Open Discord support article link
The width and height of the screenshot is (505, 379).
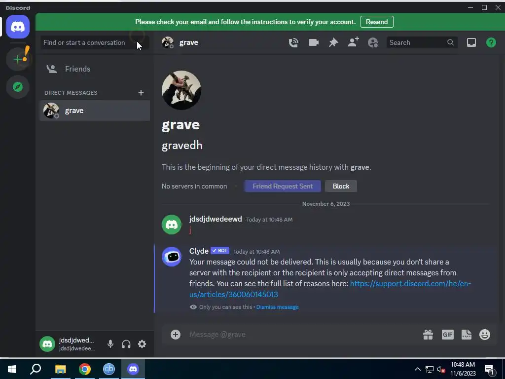[330, 289]
